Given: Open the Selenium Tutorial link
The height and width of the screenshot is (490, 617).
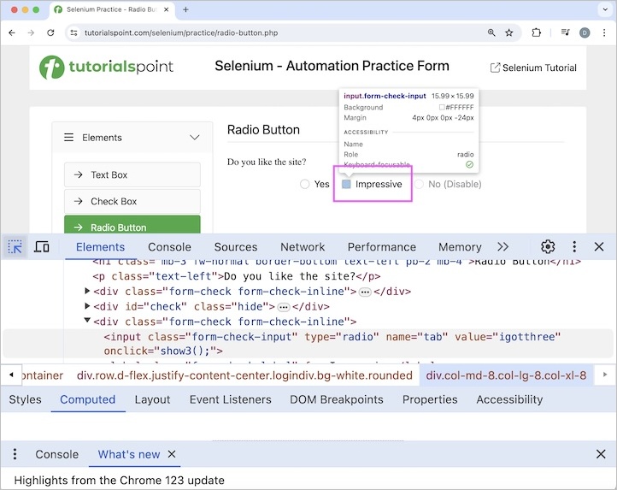Looking at the screenshot, I should [532, 68].
